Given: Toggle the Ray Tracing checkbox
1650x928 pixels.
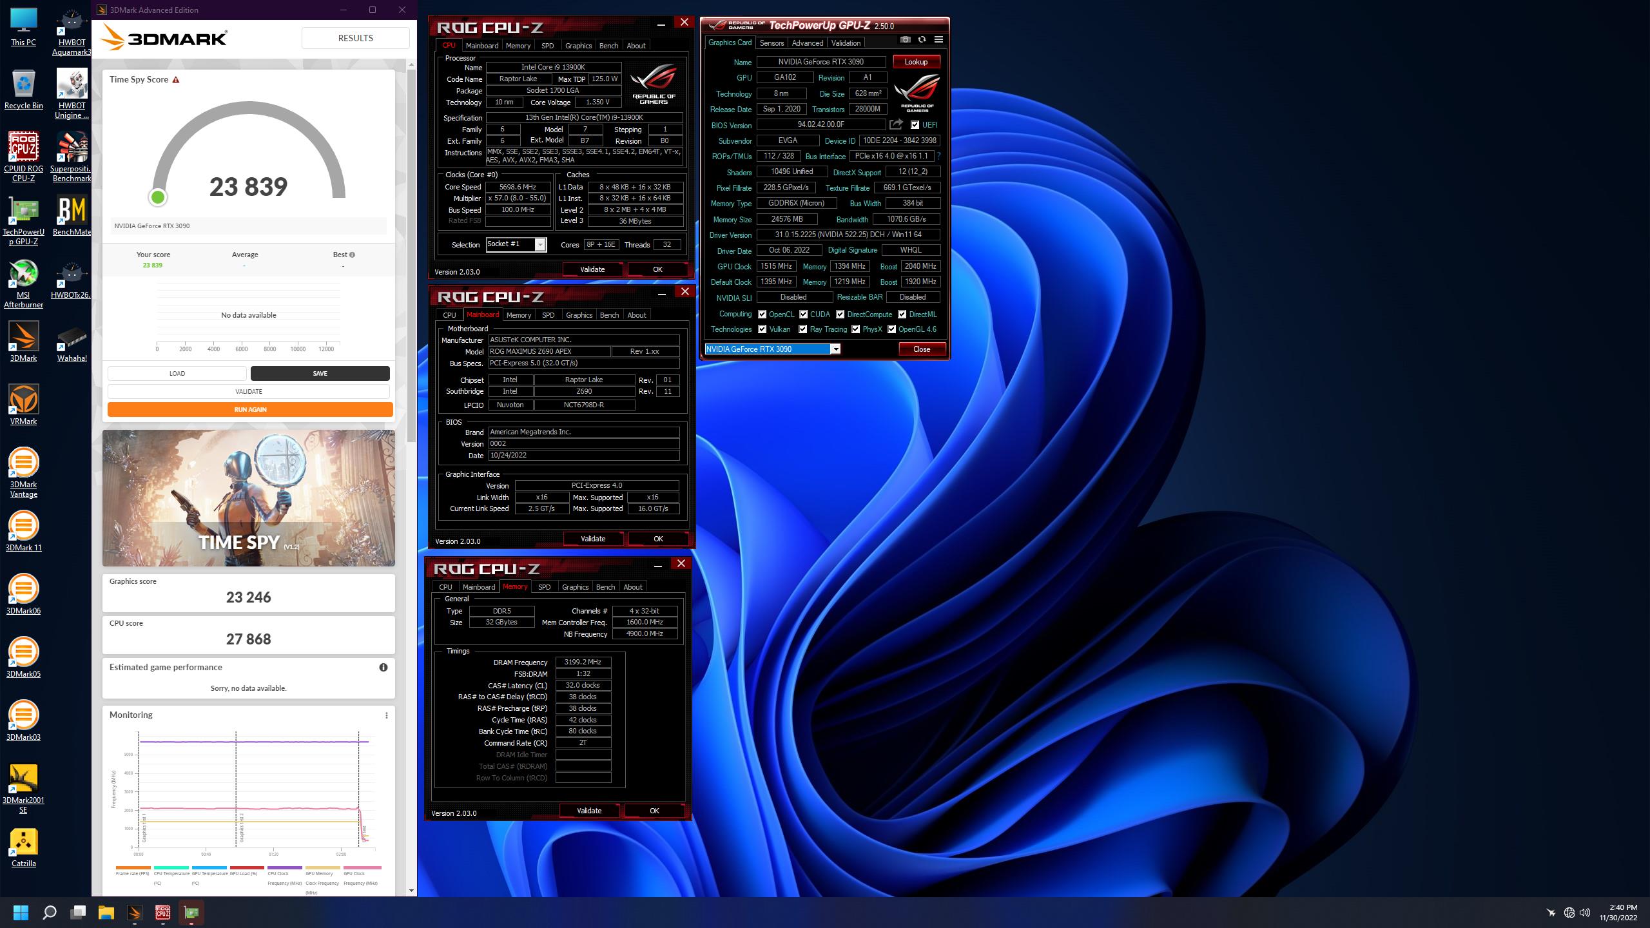Looking at the screenshot, I should 802,329.
